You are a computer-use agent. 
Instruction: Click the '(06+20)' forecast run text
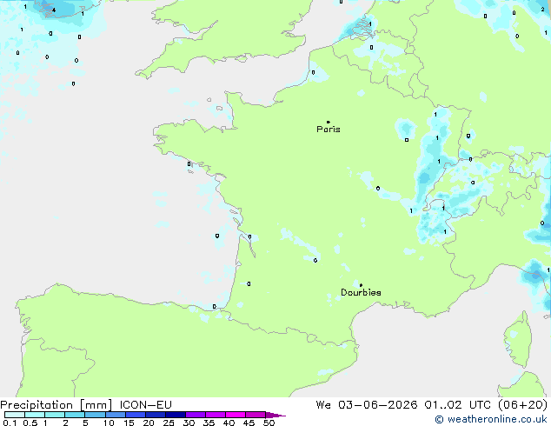click(522, 405)
